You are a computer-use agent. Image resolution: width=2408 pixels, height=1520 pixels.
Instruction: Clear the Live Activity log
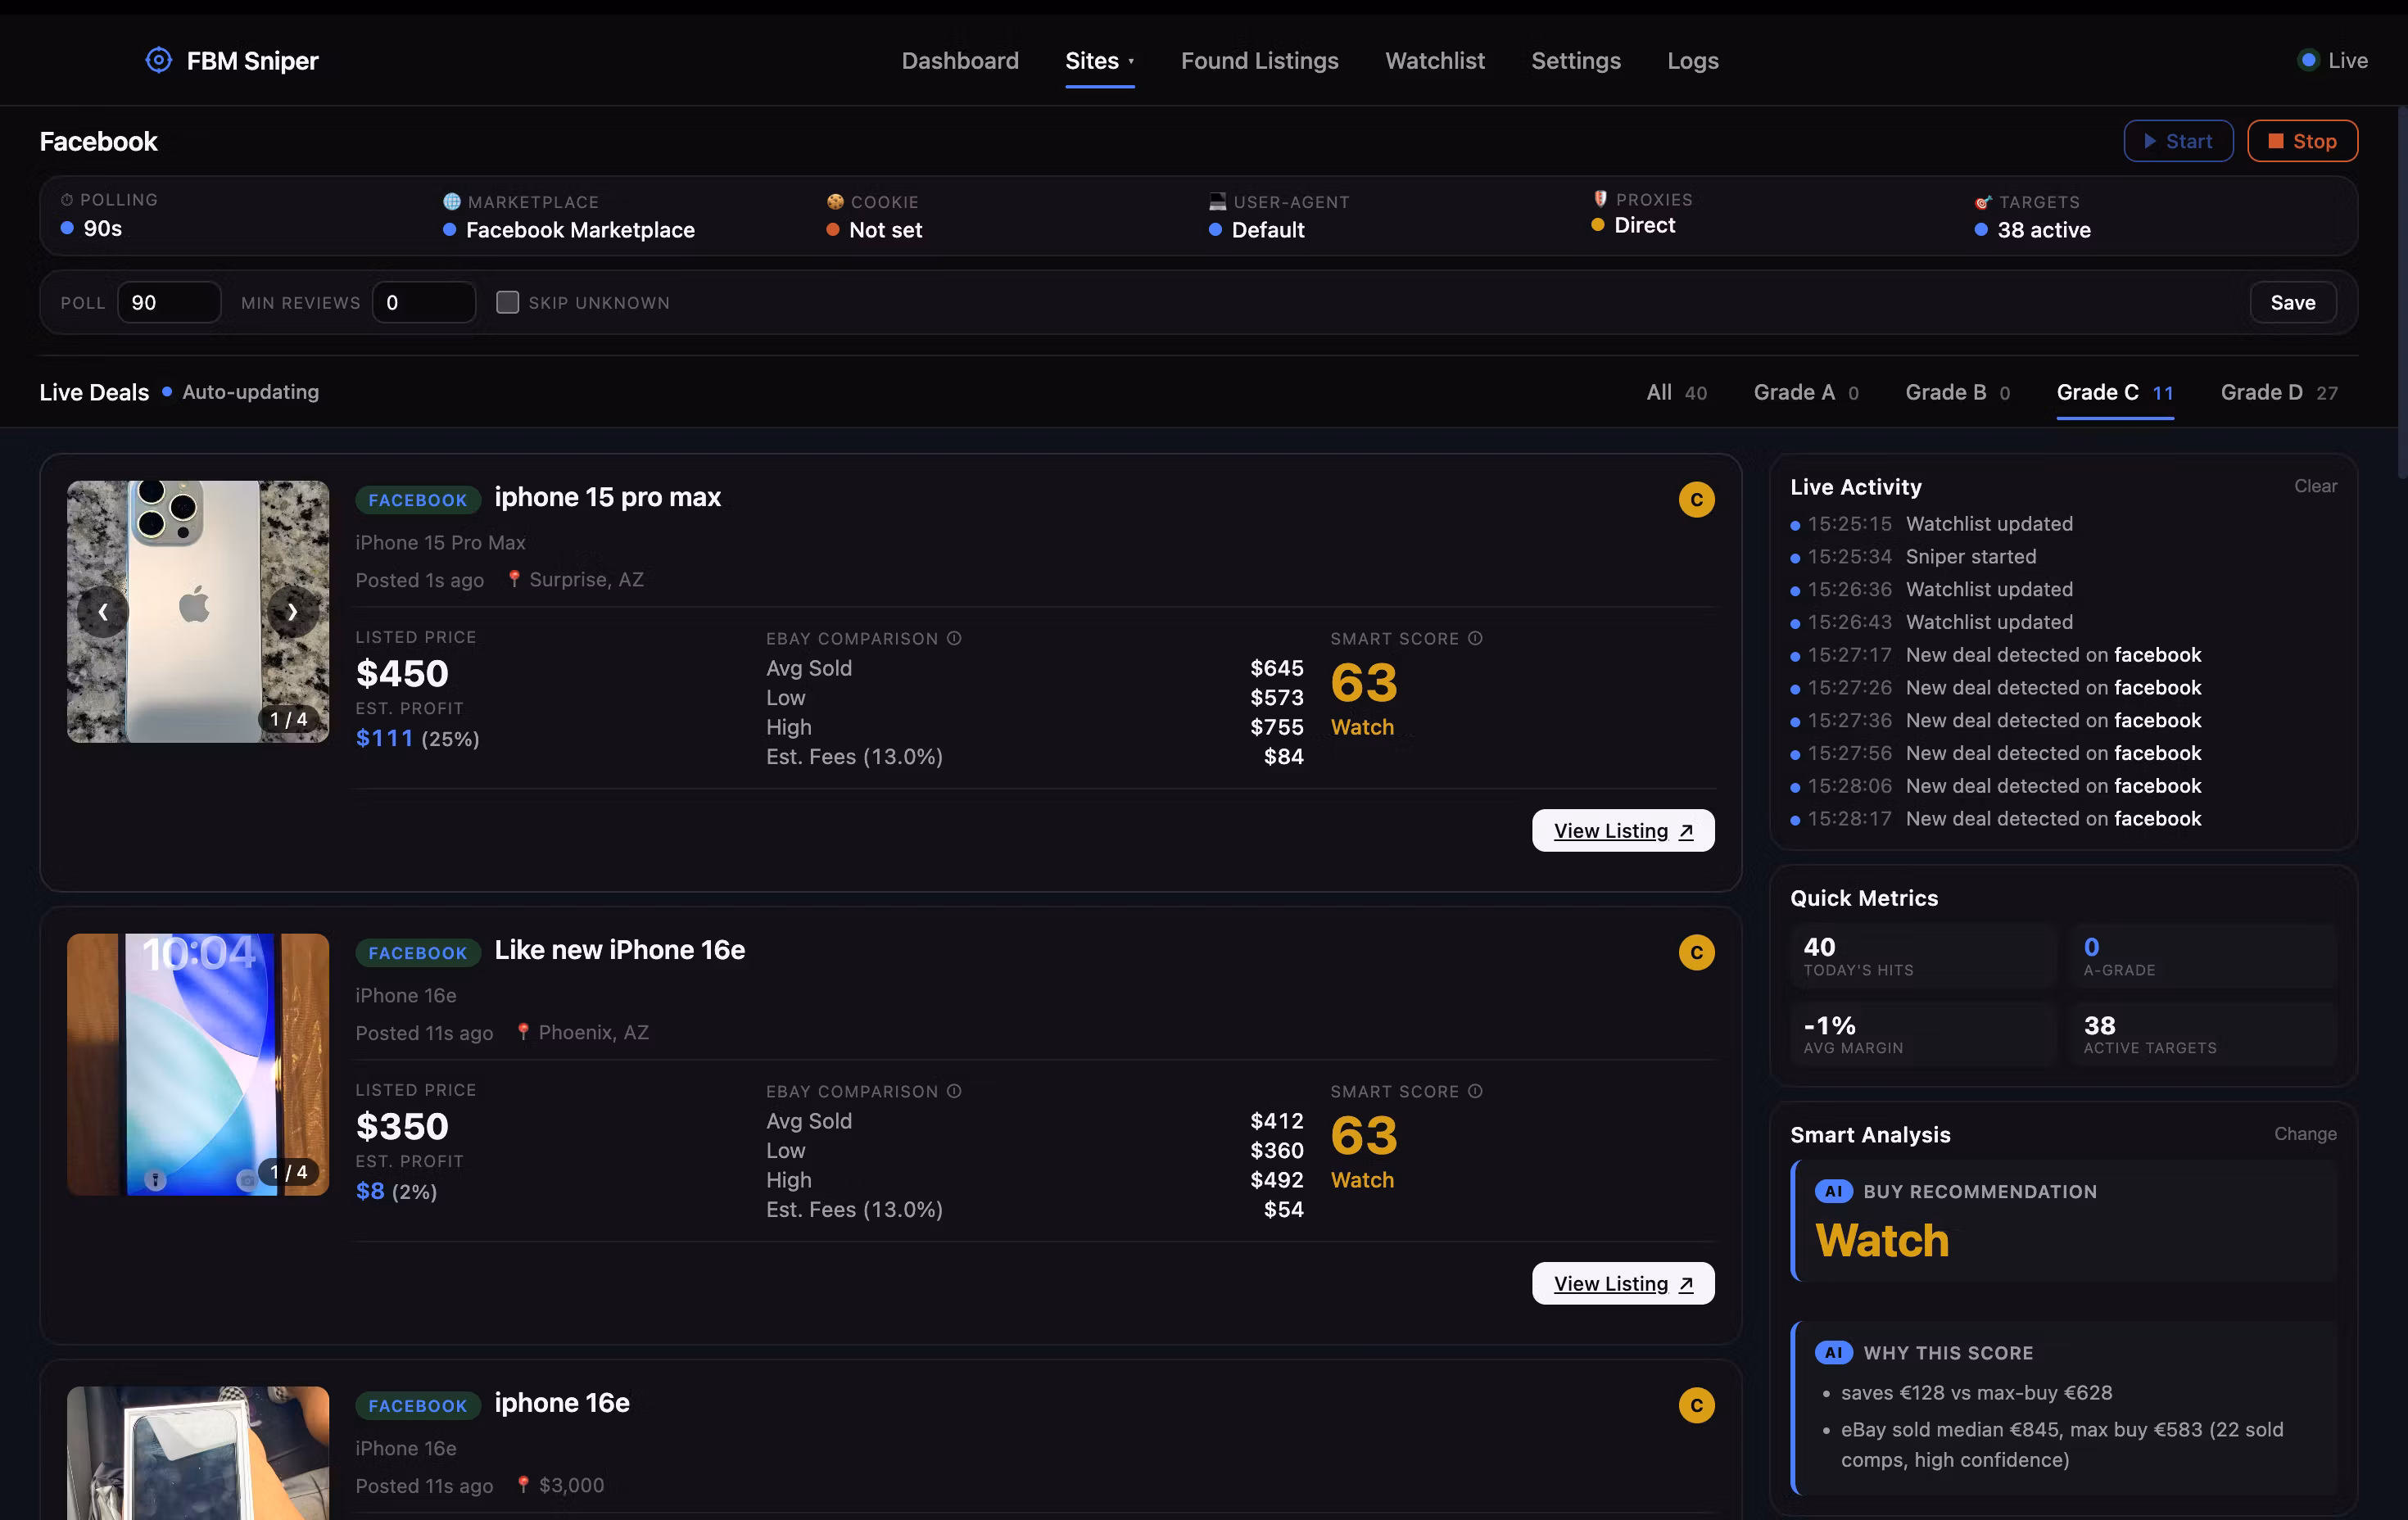point(2315,486)
